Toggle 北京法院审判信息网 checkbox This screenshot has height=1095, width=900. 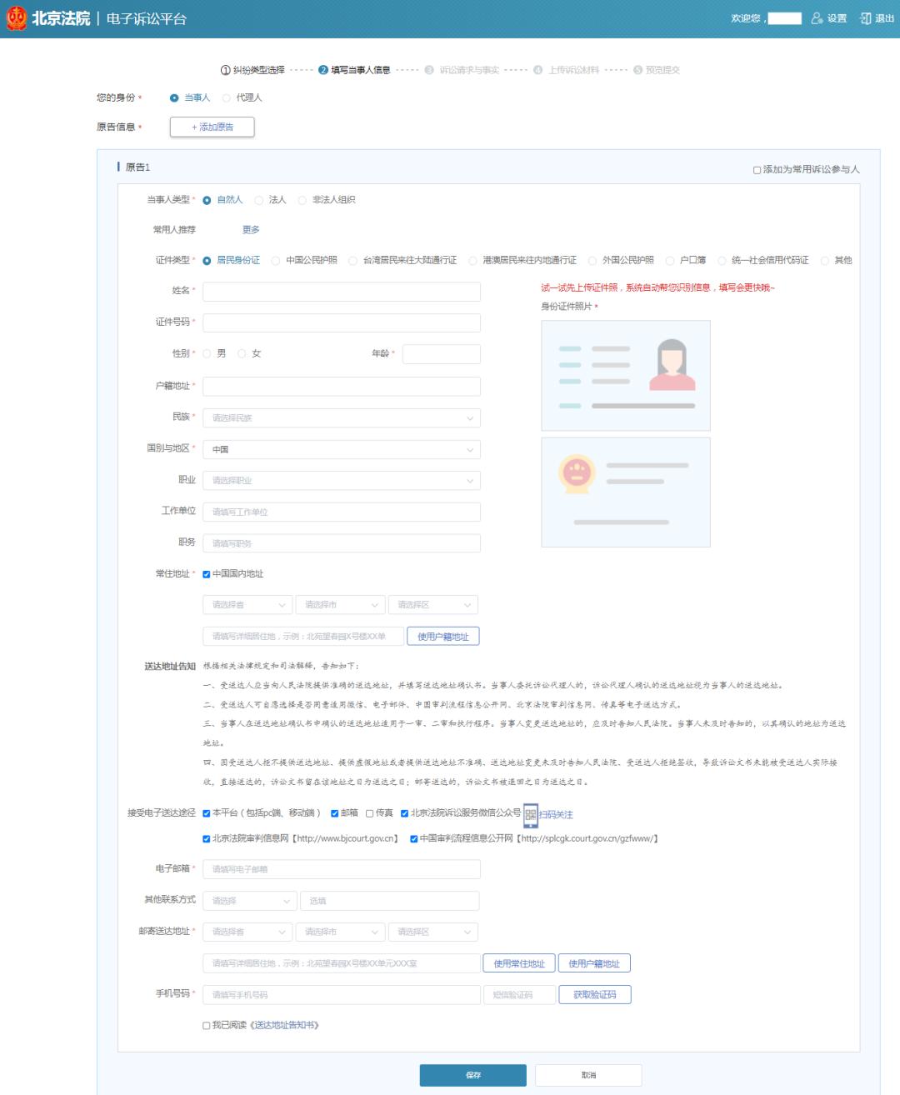pyautogui.click(x=207, y=839)
